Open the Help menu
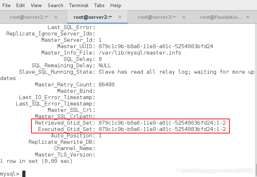The width and height of the screenshot is (257, 177). (x=116, y=5)
